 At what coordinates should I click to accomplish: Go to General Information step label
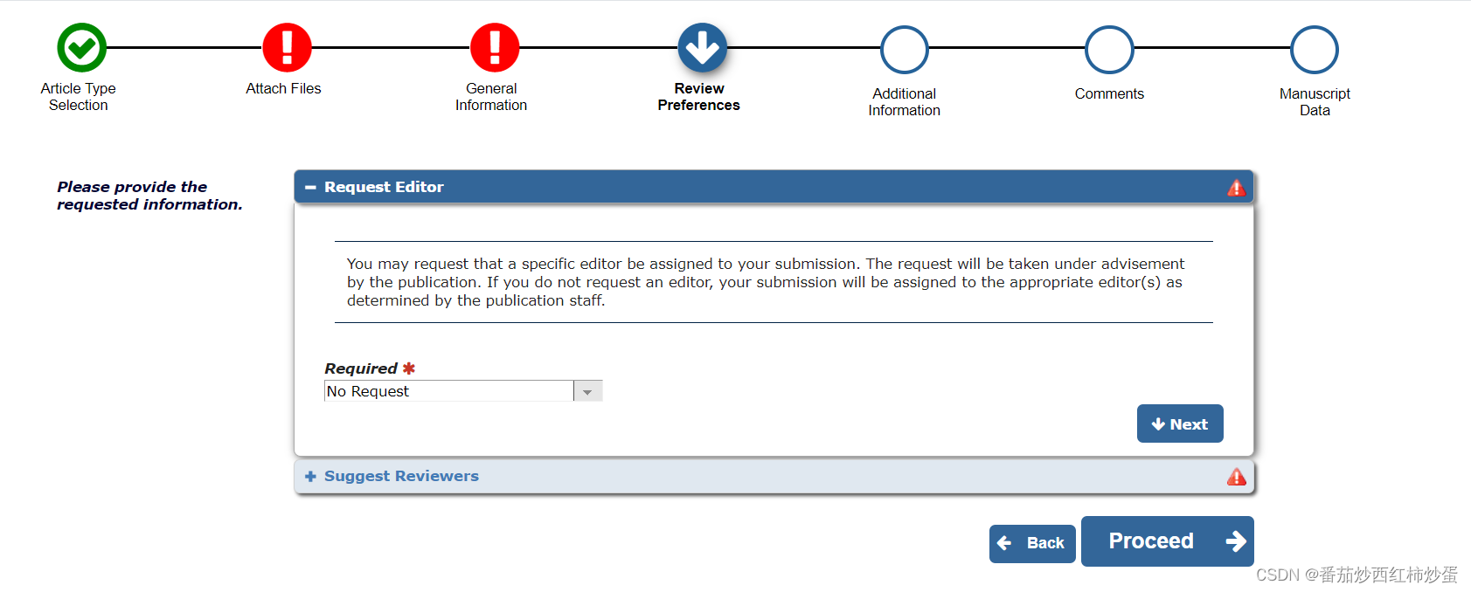[491, 97]
